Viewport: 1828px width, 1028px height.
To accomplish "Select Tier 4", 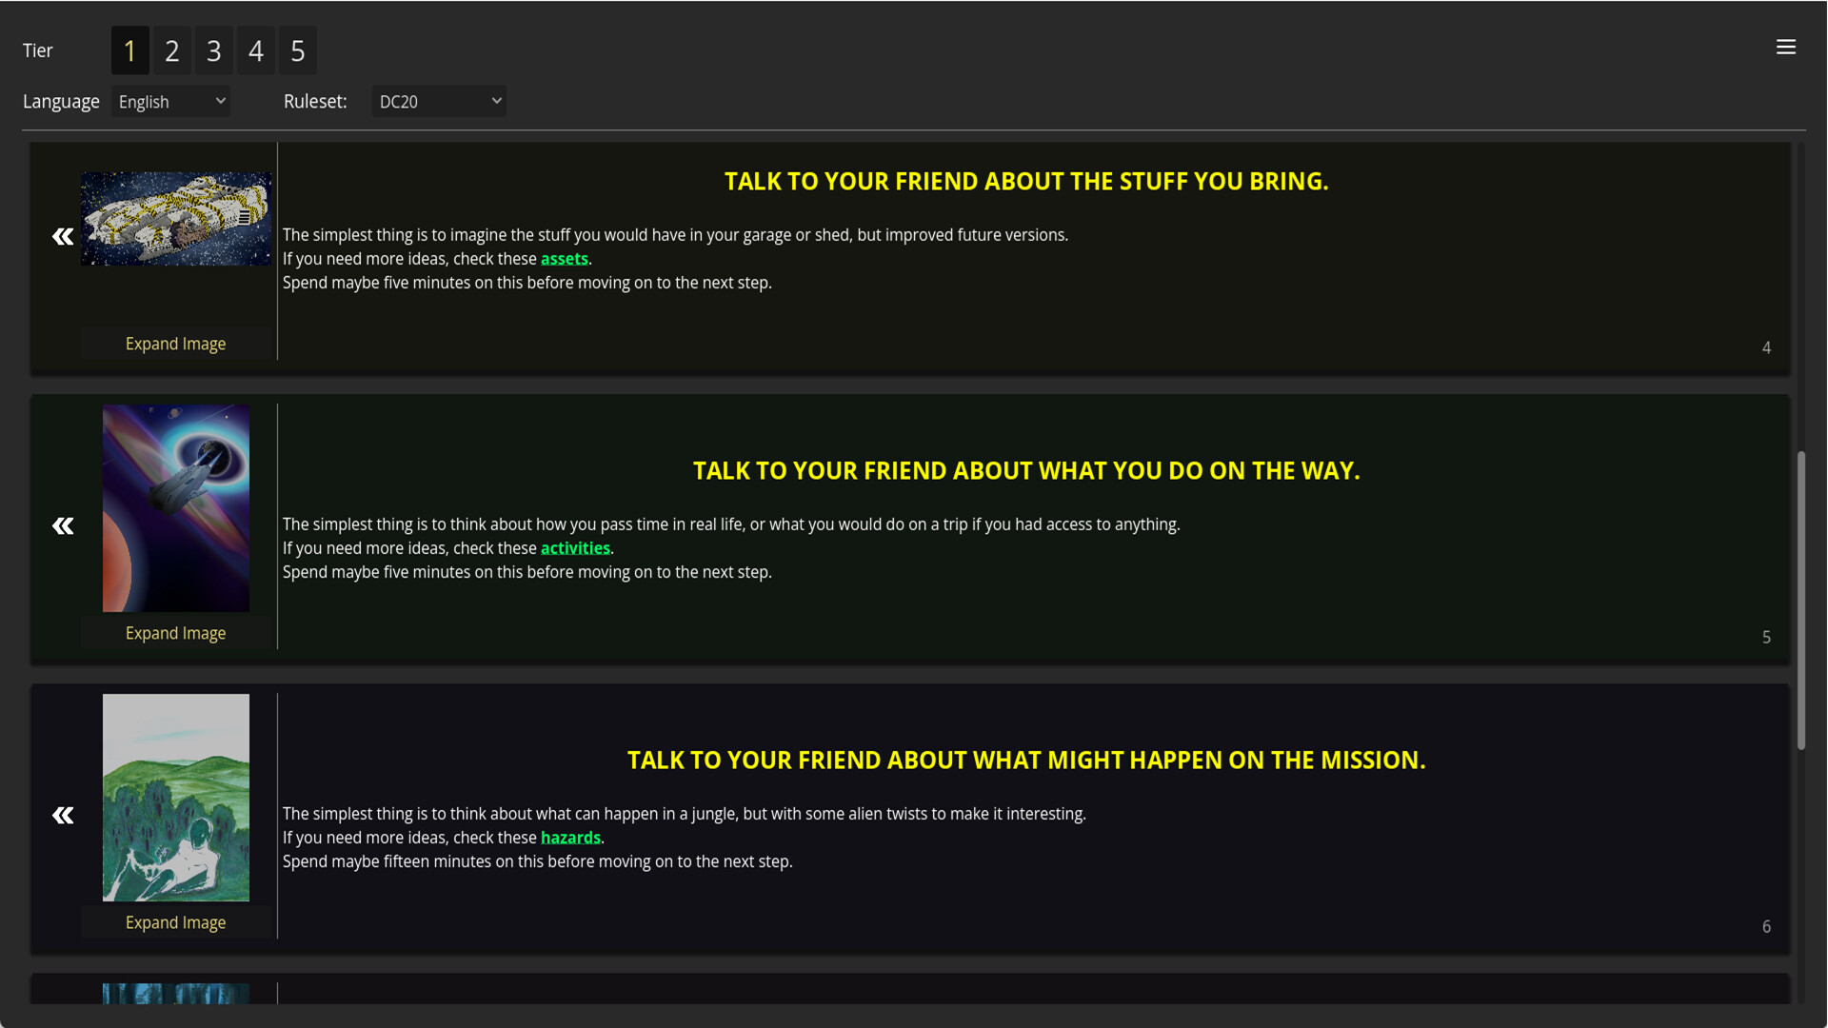I will coord(255,50).
